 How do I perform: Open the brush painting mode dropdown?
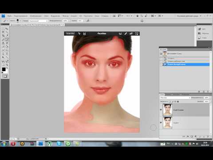pos(38,21)
